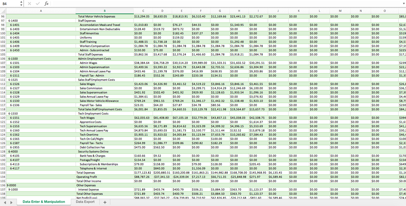Screen dimensions: 406x206
Task: Click the 'Apprentice Costs' label cell
Action: (105, 122)
